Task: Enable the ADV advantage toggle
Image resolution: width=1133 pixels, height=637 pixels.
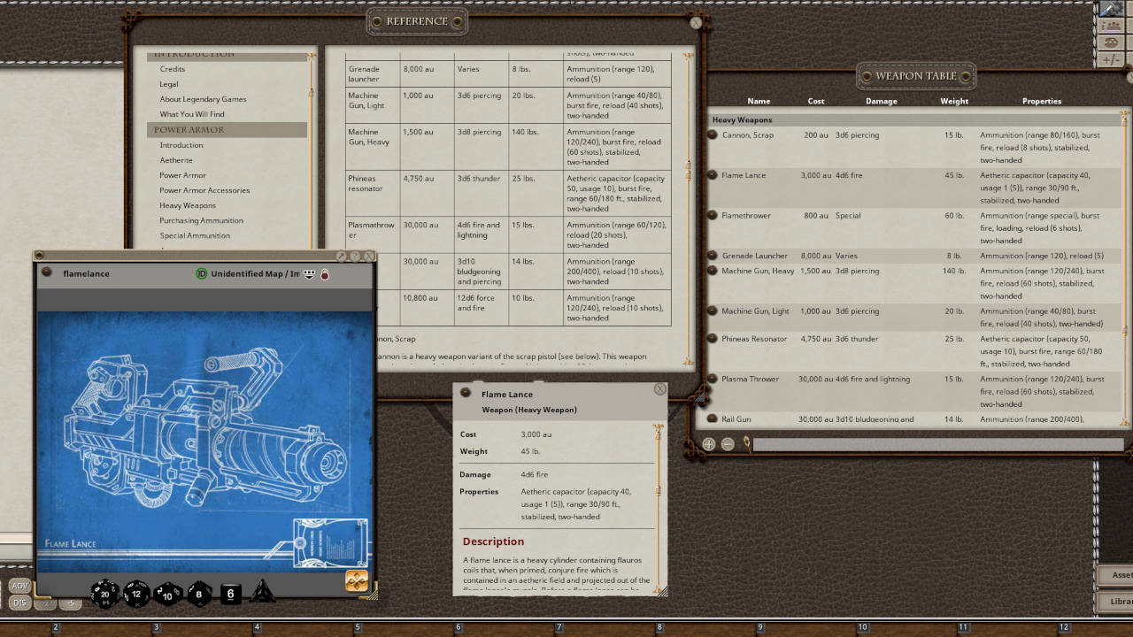Action: (18, 585)
